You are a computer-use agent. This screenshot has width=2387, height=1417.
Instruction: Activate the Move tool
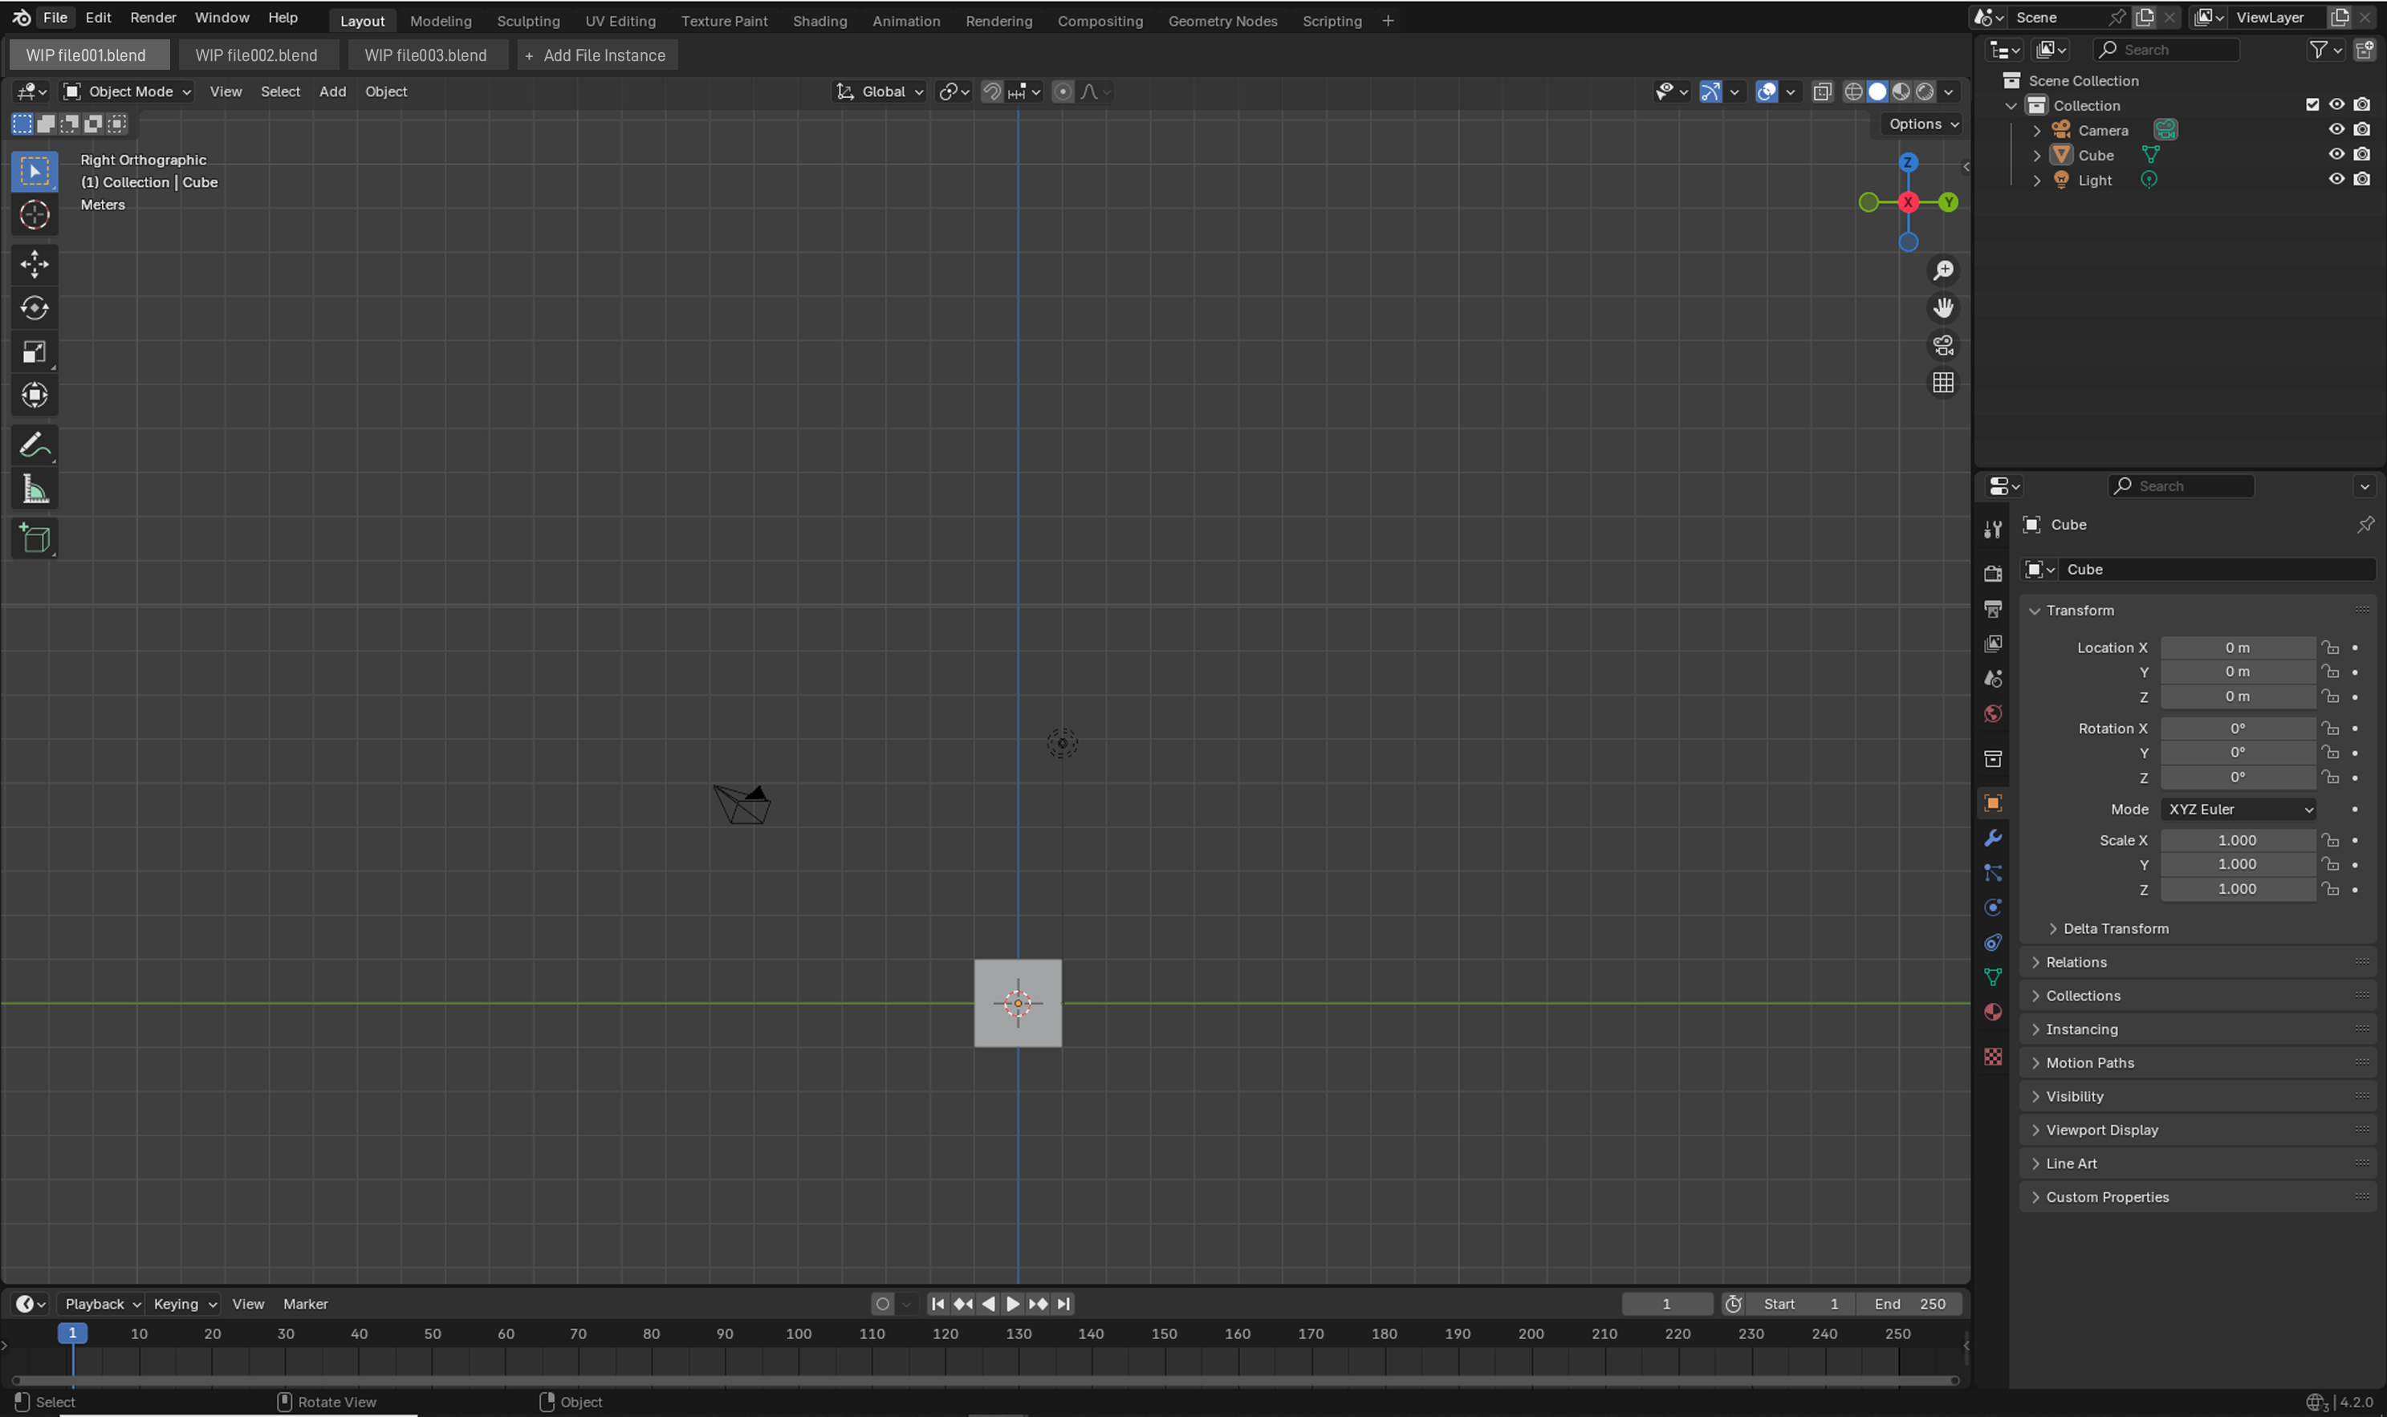pos(35,263)
